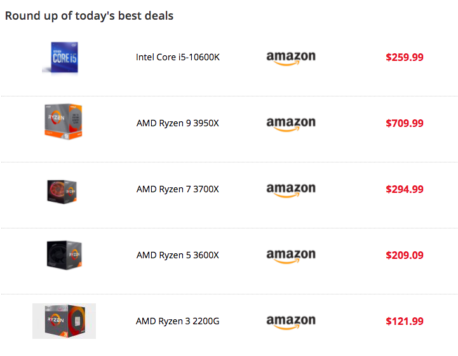Screen dimensions: 458x356
Task: Open the AMD Ryzen 5 3600X title link
Action: [x=178, y=255]
